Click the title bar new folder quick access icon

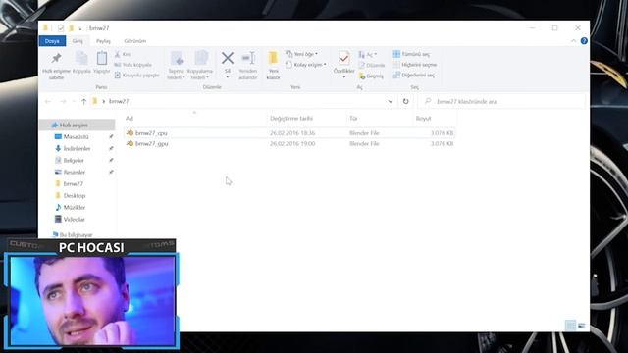pyautogui.click(x=72, y=28)
